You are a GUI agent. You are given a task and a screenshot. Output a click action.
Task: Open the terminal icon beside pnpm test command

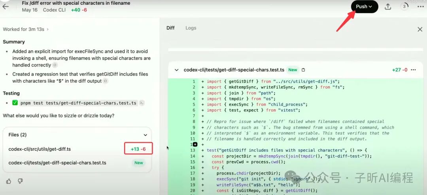142,103
